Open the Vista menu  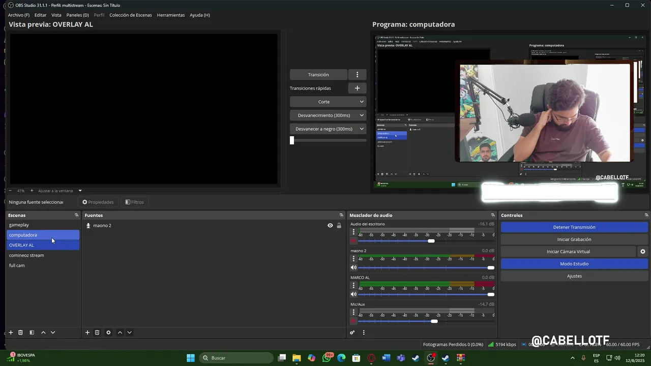56,15
